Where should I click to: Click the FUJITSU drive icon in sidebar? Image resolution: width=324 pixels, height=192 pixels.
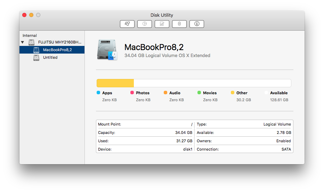click(x=31, y=42)
